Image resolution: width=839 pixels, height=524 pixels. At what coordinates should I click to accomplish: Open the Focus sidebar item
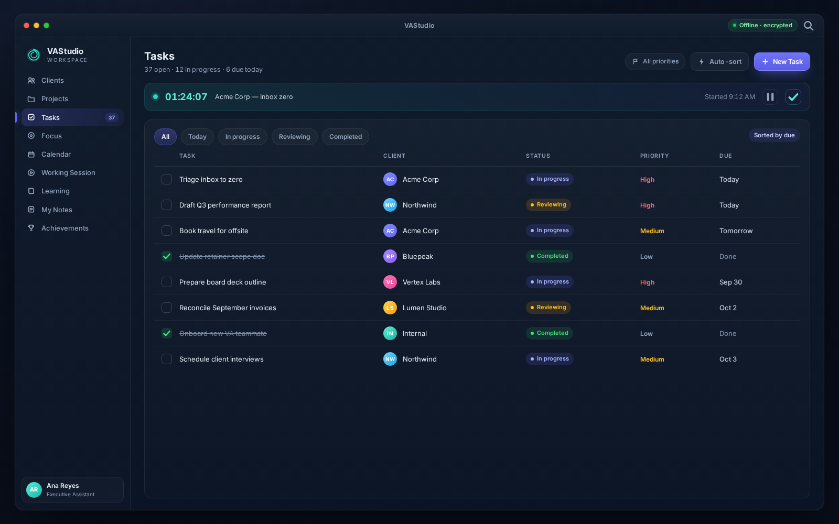pos(72,136)
